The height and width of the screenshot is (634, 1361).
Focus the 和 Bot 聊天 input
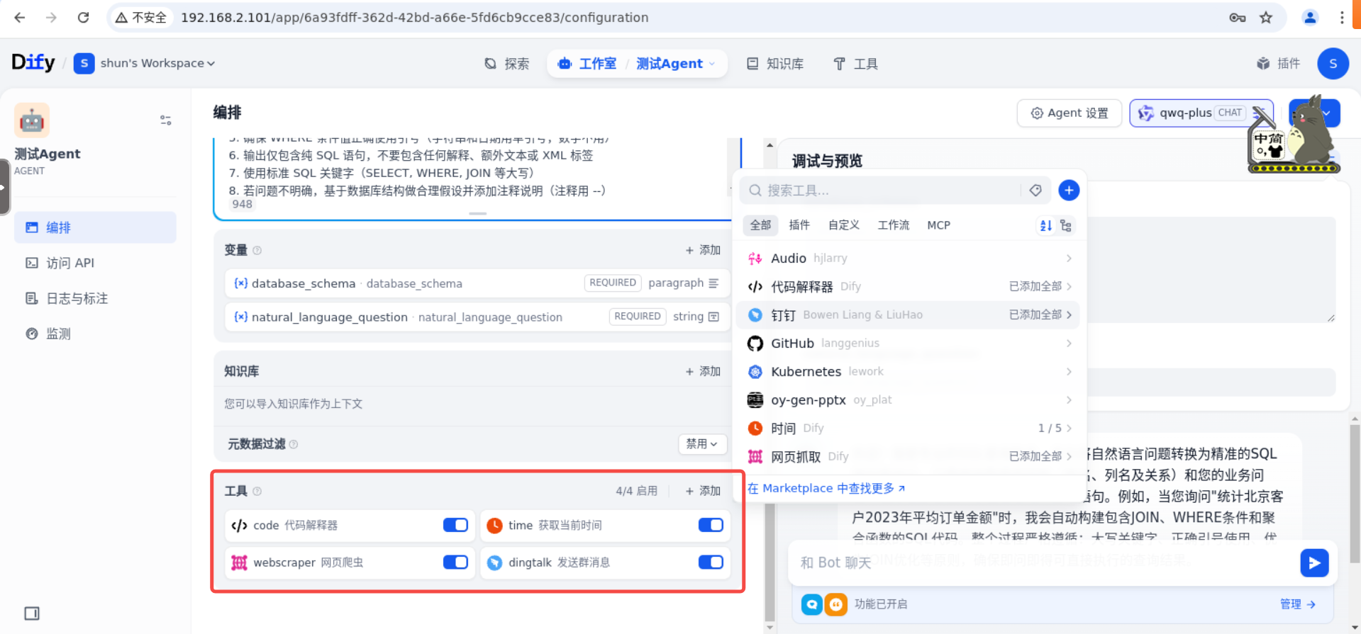coord(1043,562)
